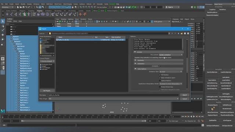Click the first orange plus shelf icon

tap(80, 14)
